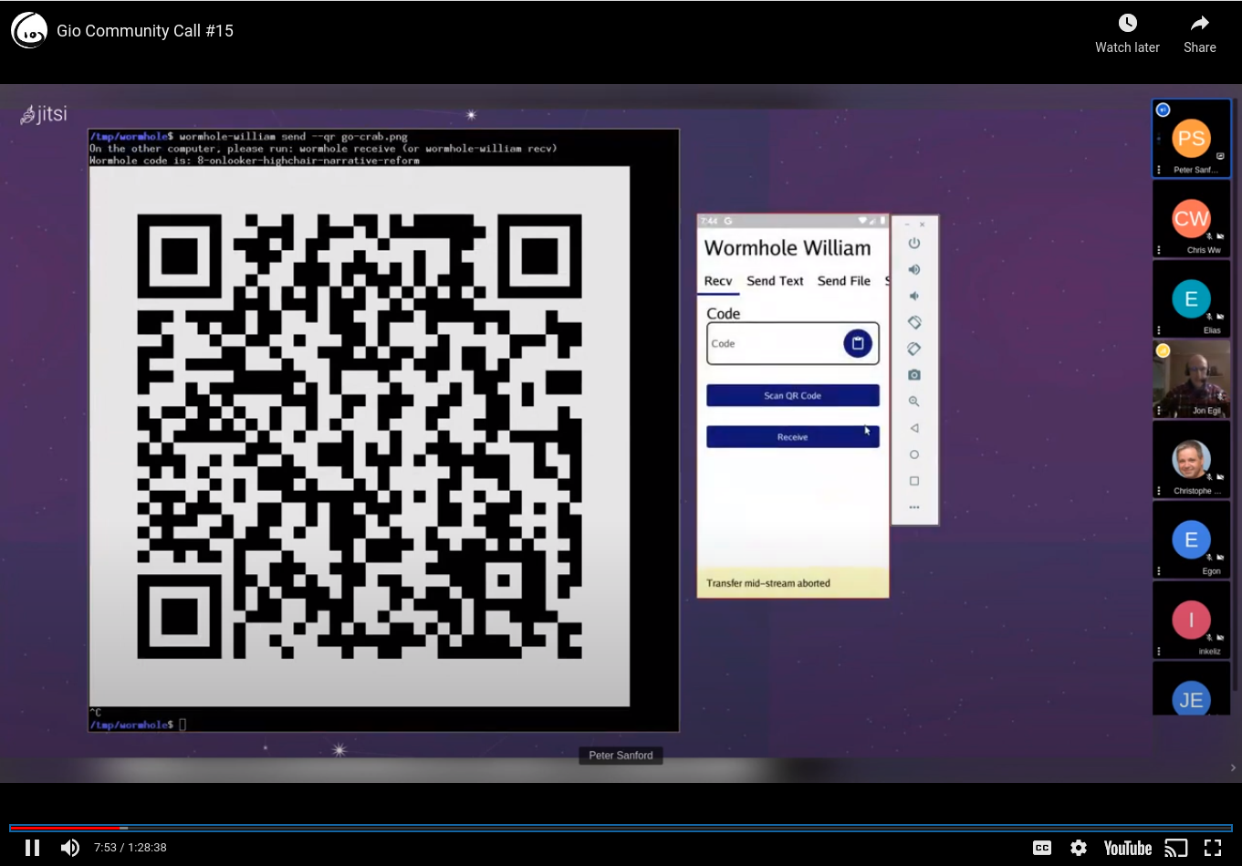Open options menu for Jon Egil tile
The height and width of the screenshot is (866, 1242).
tap(1159, 411)
